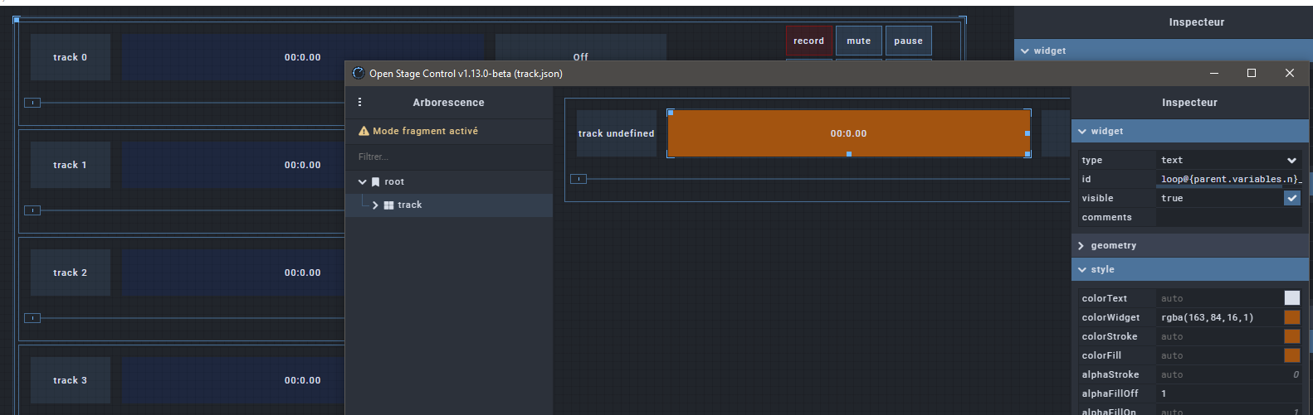Viewport: 1313px width, 415px height.
Task: Click the visible property label
Action: pyautogui.click(x=1097, y=198)
